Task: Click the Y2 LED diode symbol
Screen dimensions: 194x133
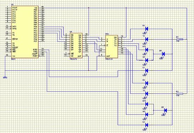Action: pos(147,94)
